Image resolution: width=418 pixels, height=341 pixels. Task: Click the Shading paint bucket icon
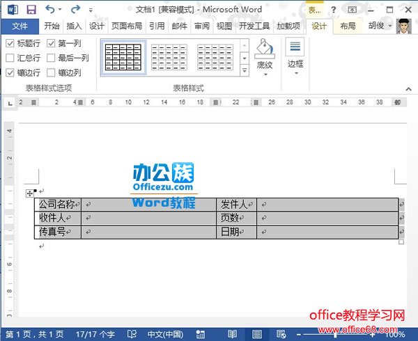pos(265,49)
